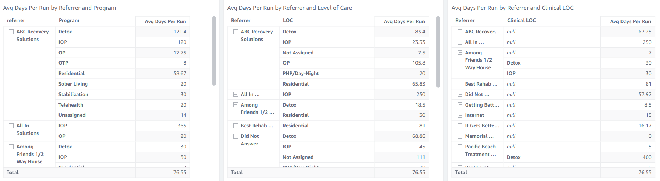
Task: Click Avg Days Per Run header in Clinical LOC table
Action: [630, 22]
